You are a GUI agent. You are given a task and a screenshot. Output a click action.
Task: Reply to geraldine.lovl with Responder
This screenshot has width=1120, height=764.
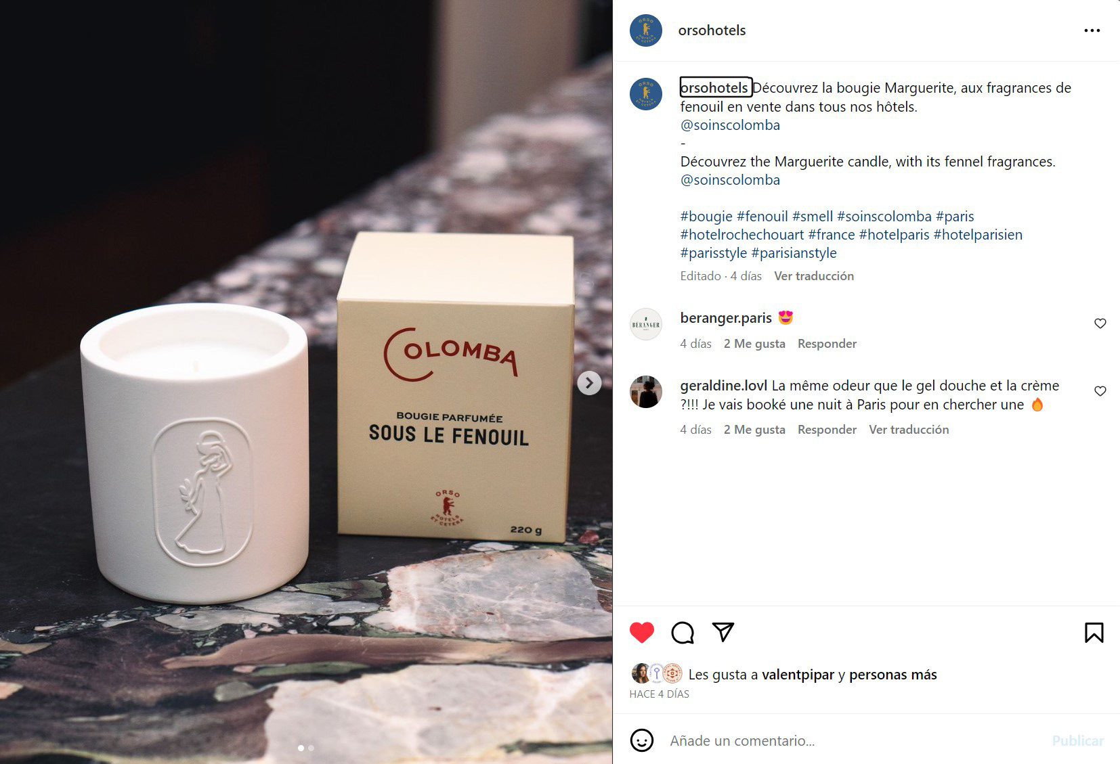tap(827, 430)
